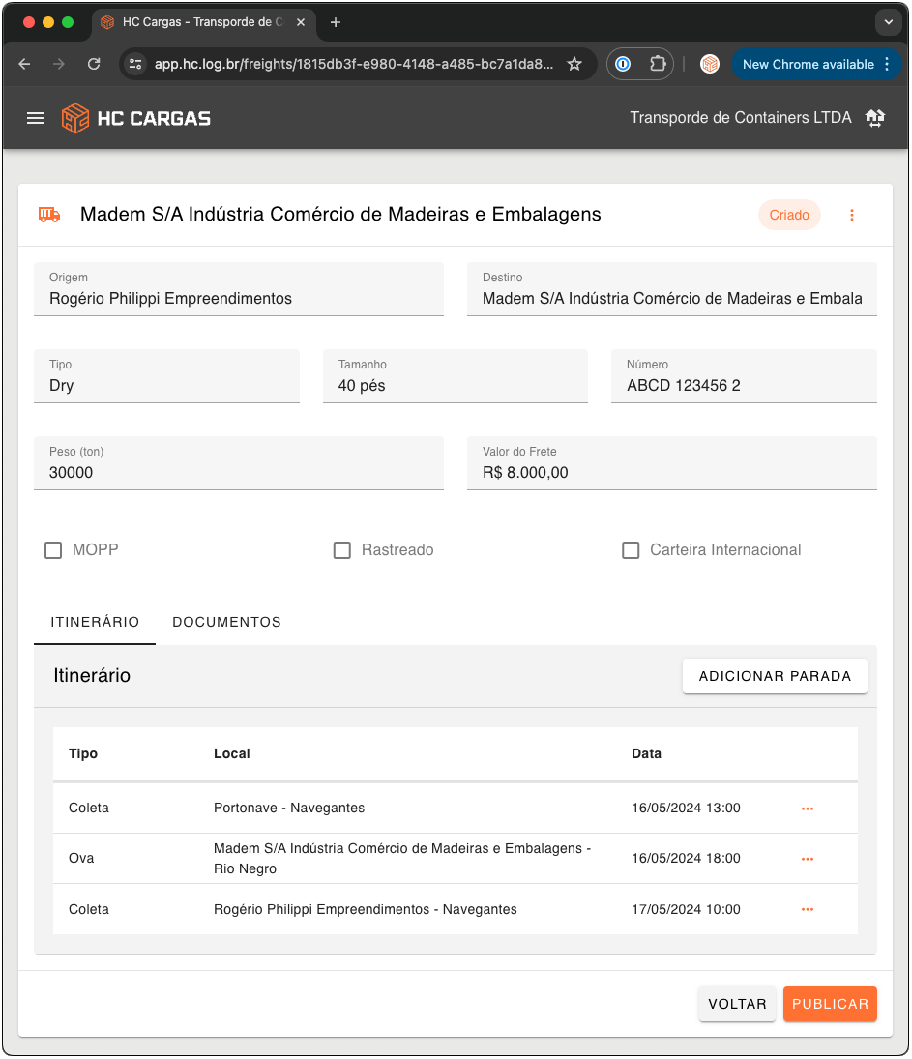View site information icon in address bar
The image size is (912, 1059).
tap(135, 64)
